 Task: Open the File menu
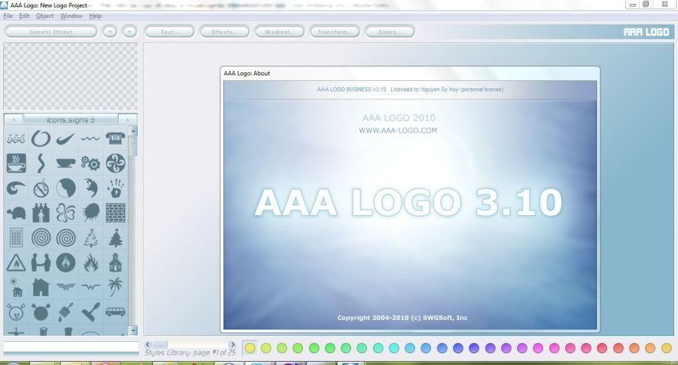point(8,16)
